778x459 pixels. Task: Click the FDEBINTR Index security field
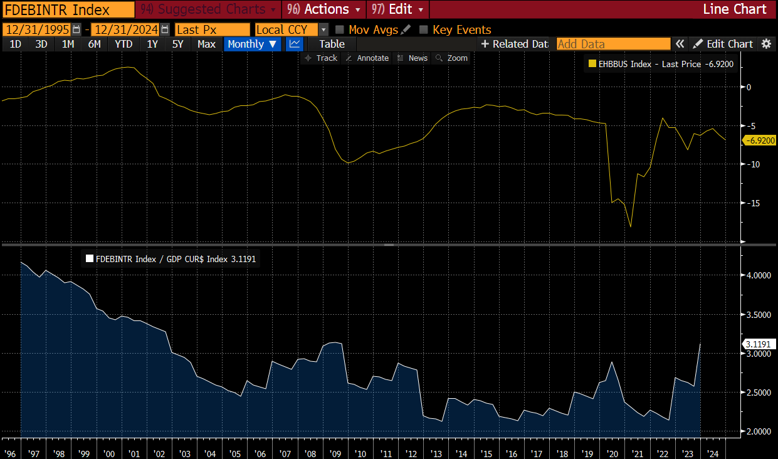[x=68, y=9]
